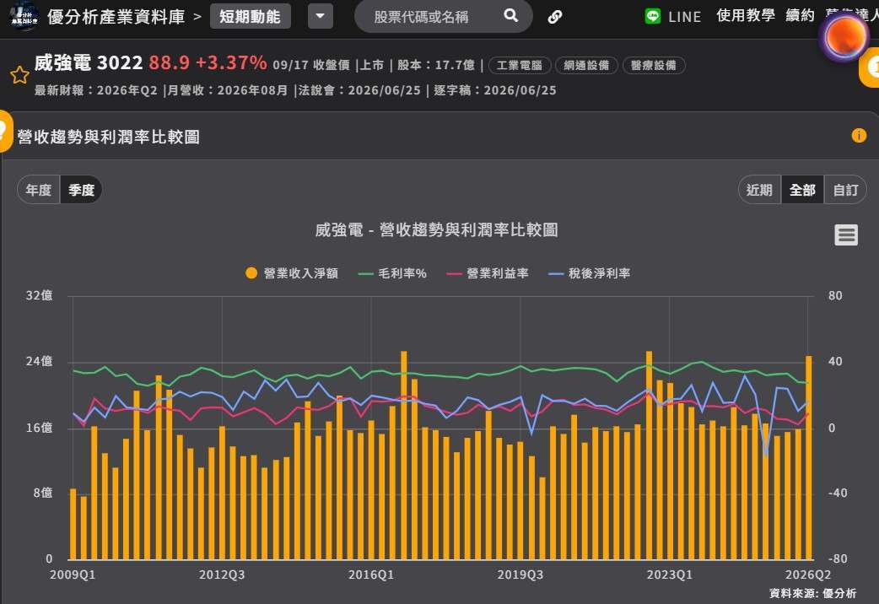
Task: Click the orange partially hidden button at right edge
Action: pos(870,67)
